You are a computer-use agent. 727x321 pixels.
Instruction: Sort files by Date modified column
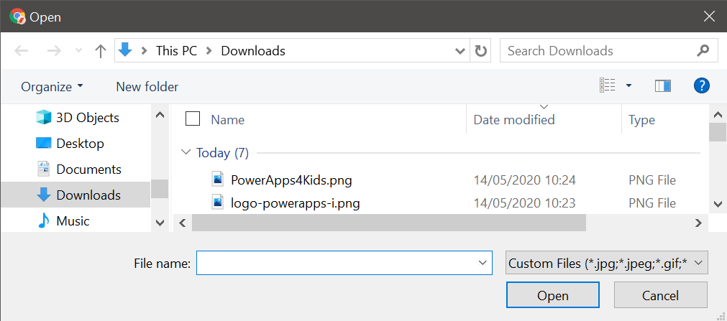tap(513, 120)
